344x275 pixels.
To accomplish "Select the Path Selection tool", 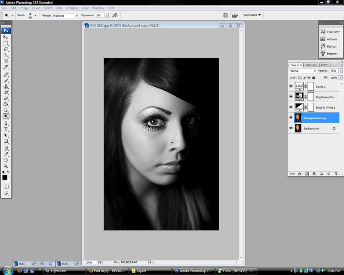I will (6, 135).
